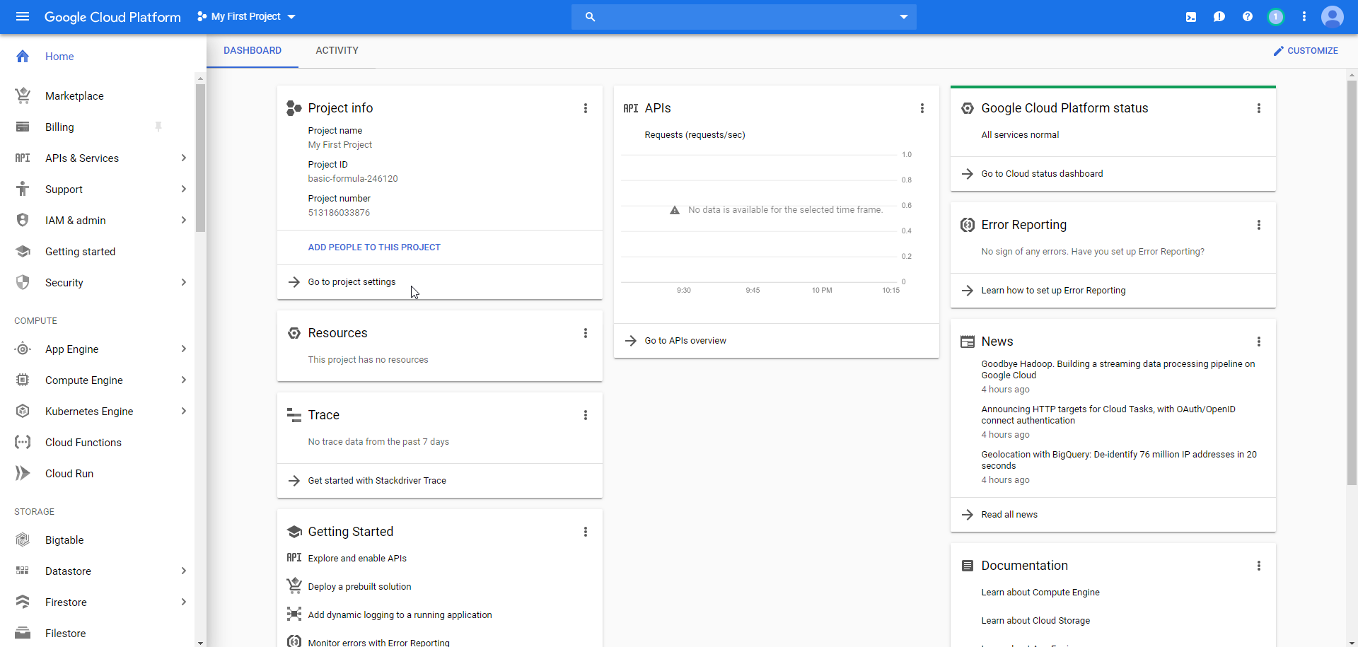Click Add People to This Project
The width and height of the screenshot is (1358, 647).
[374, 247]
